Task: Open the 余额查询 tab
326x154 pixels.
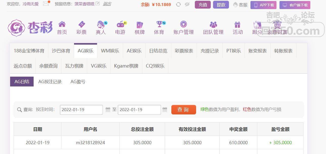Action: point(49,66)
